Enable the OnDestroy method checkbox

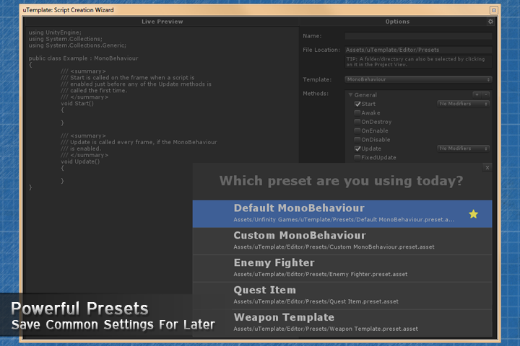pyautogui.click(x=357, y=122)
